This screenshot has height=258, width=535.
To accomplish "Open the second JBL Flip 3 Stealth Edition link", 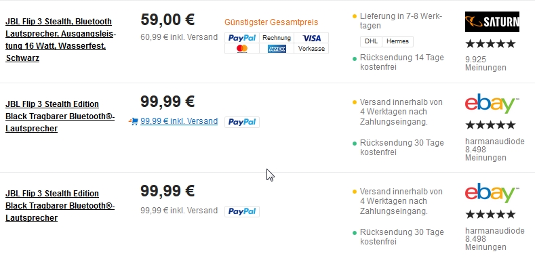I will tap(60, 116).
